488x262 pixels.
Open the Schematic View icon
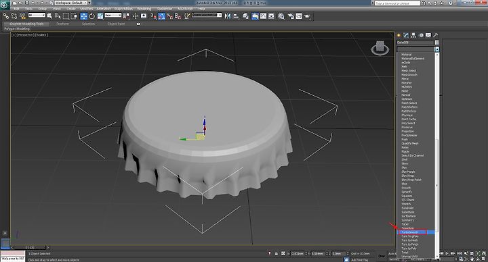click(x=271, y=16)
